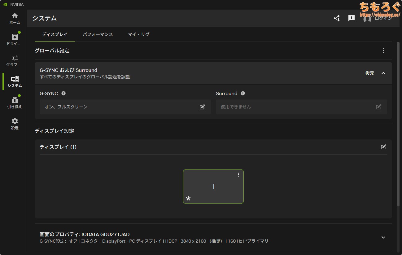
Task: Expand the IODATA GDU271JAD screen properties
Action: pyautogui.click(x=383, y=237)
